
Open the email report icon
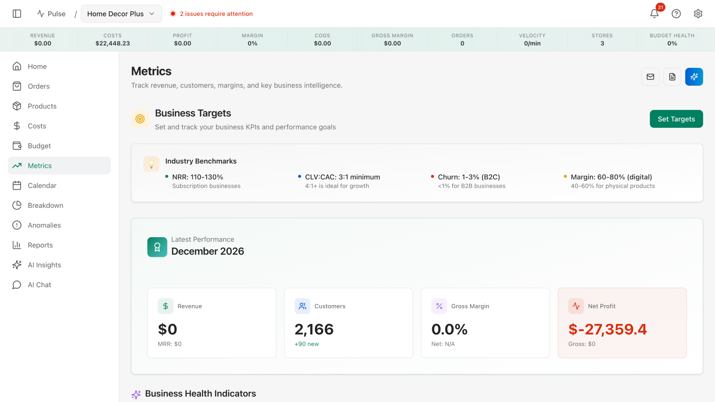[650, 76]
